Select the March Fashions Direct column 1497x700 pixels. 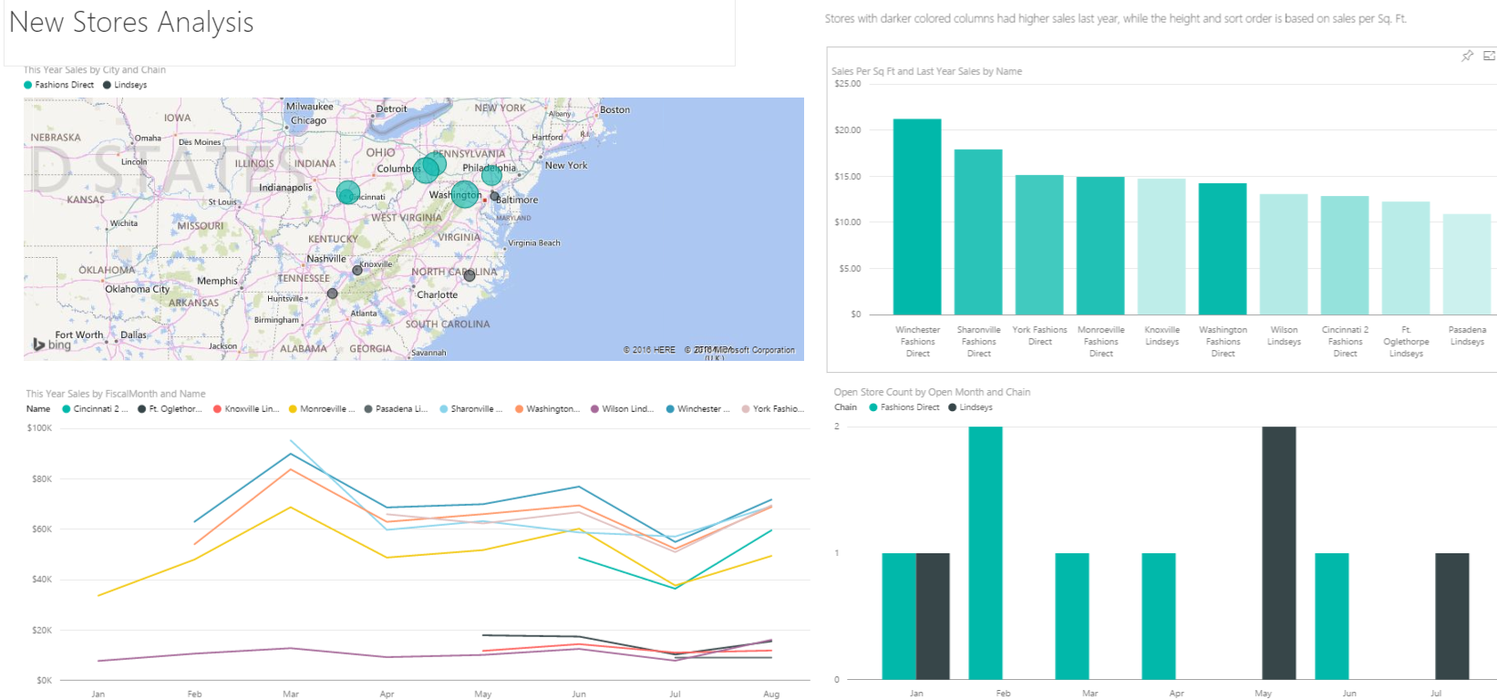pos(1072,616)
